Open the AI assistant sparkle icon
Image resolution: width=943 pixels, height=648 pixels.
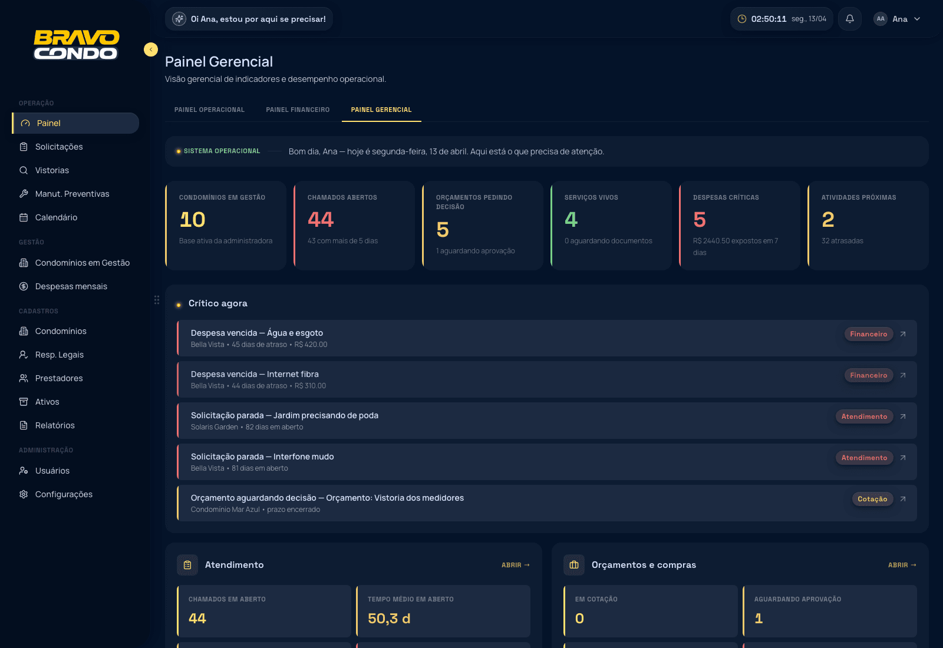click(179, 19)
